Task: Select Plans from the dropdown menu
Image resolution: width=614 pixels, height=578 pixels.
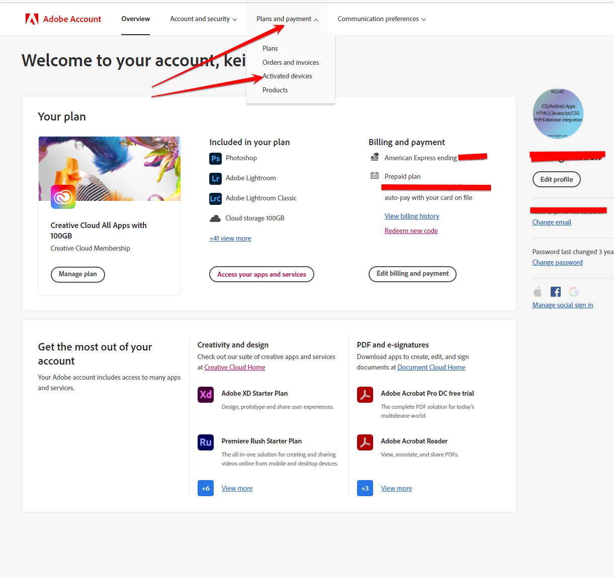Action: pos(270,49)
